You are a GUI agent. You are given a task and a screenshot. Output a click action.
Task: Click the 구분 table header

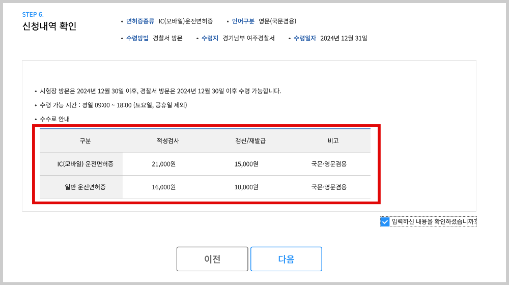tap(85, 140)
